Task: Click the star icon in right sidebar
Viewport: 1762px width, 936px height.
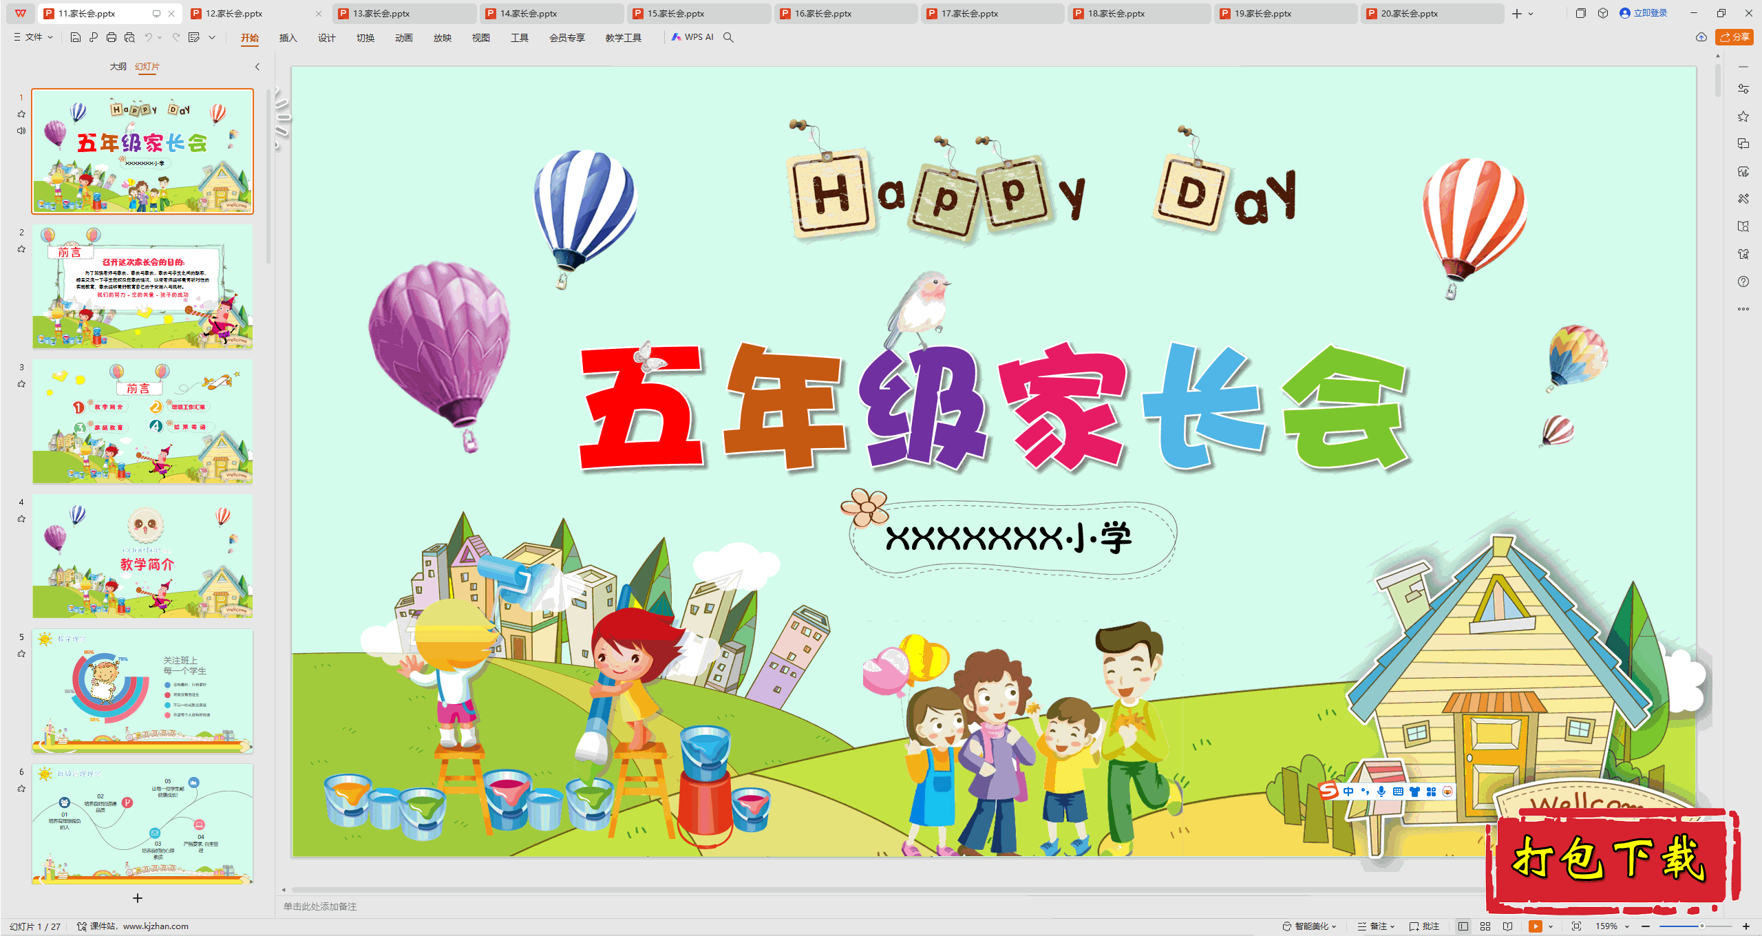Action: click(x=1743, y=116)
